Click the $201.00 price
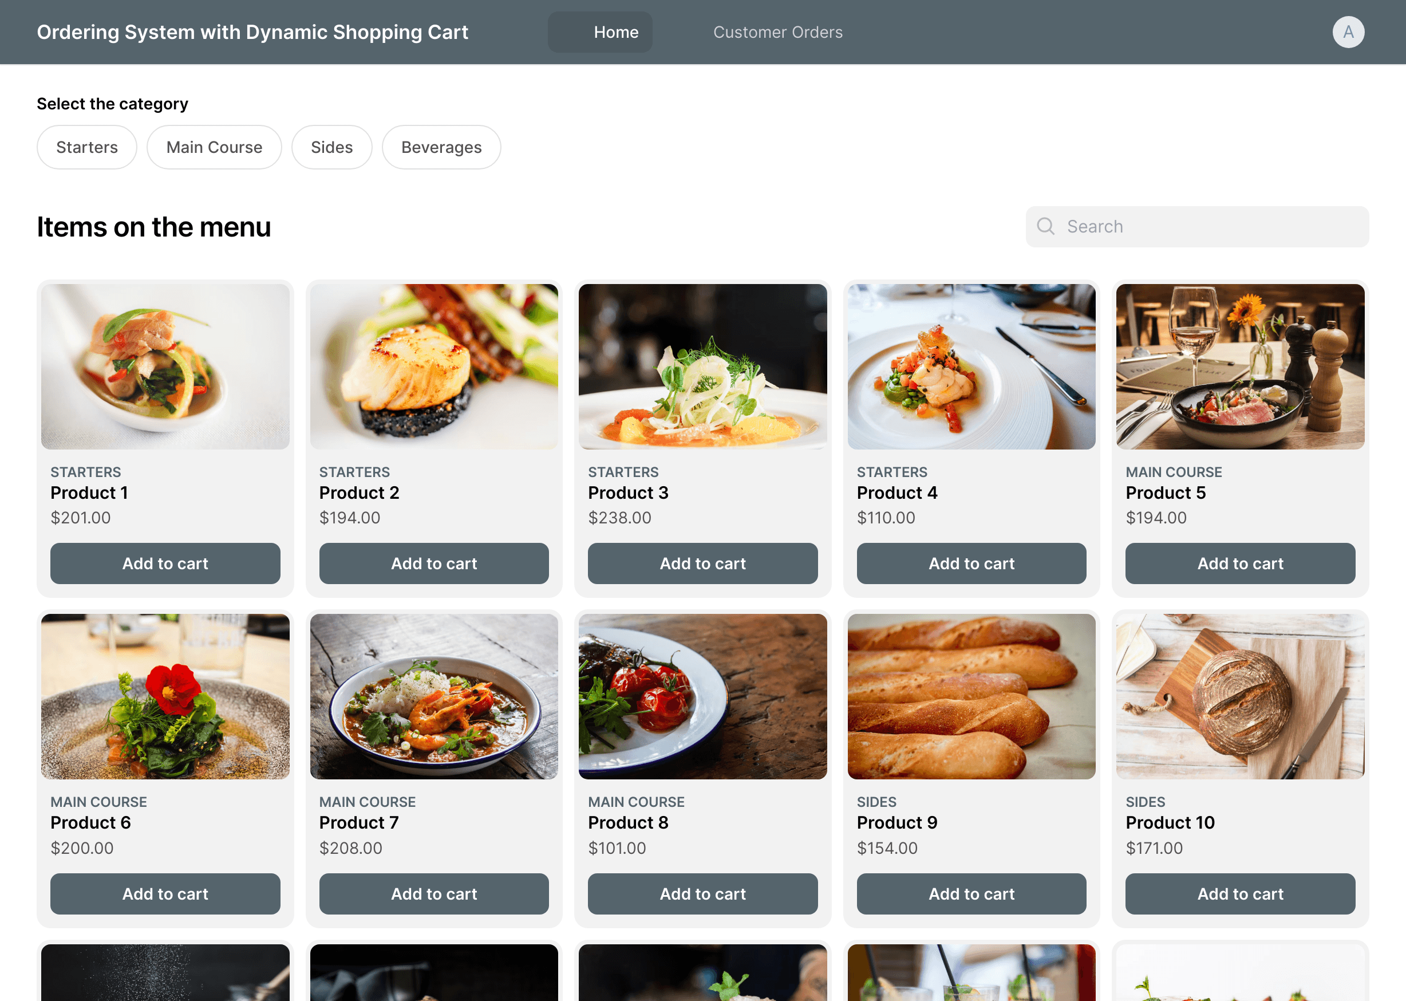 81,518
